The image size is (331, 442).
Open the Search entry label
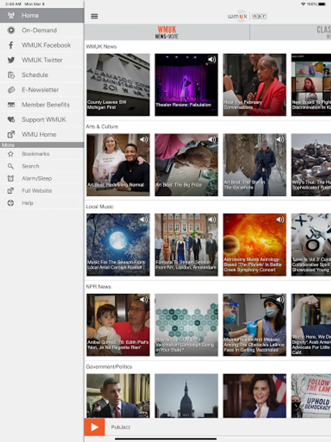30,166
